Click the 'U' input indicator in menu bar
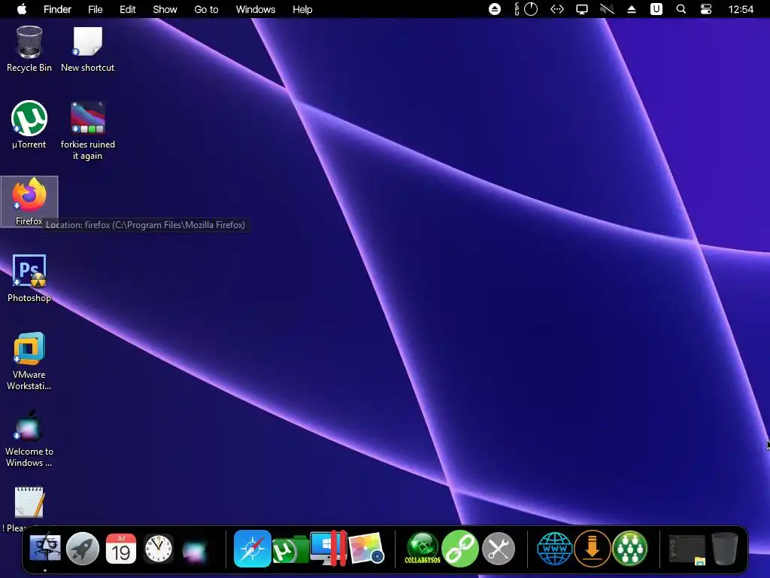The height and width of the screenshot is (578, 770). pos(656,9)
